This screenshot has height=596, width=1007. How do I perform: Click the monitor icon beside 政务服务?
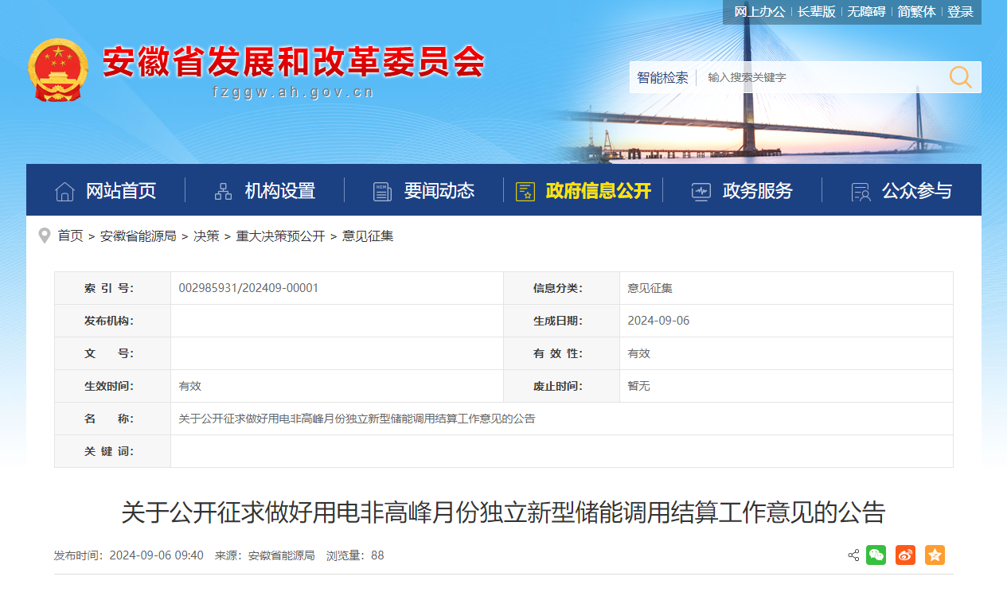[701, 191]
